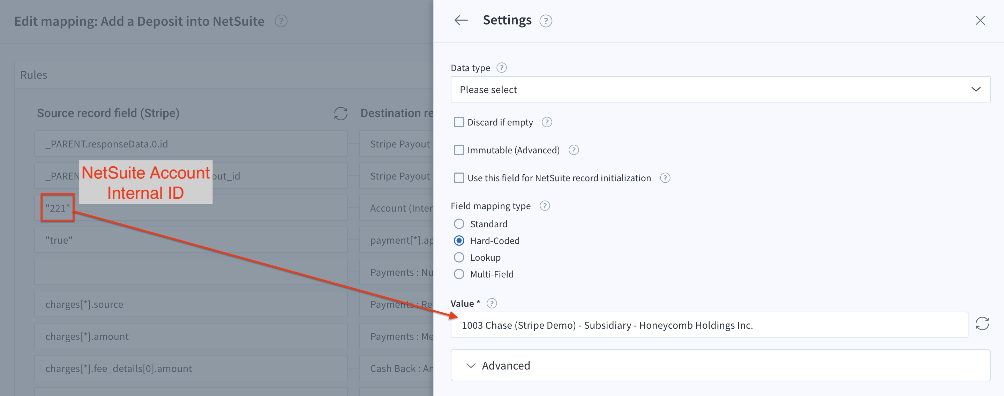Open help icon for Immutable (Advanced)
This screenshot has height=396, width=1004.
(574, 150)
